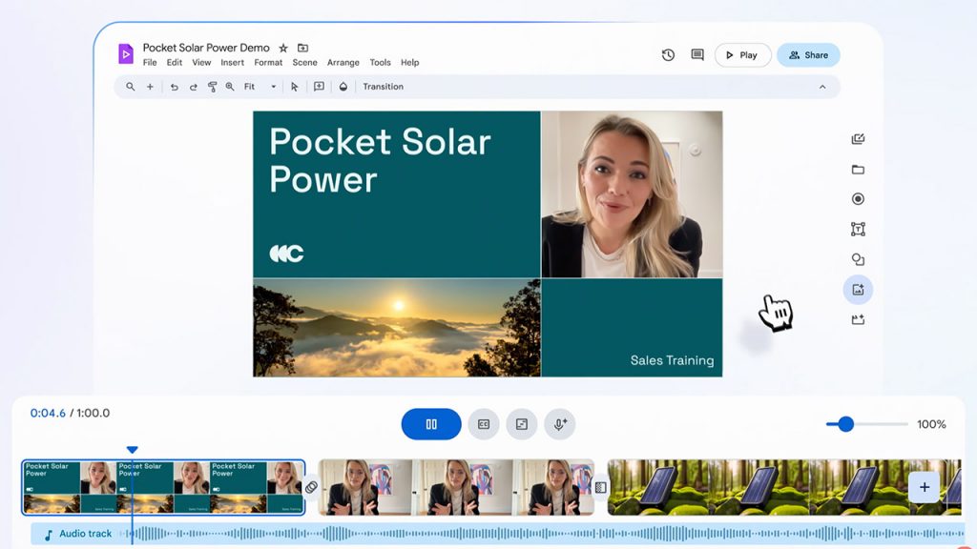
Task: Click the generate image icon in sidebar
Action: 858,290
